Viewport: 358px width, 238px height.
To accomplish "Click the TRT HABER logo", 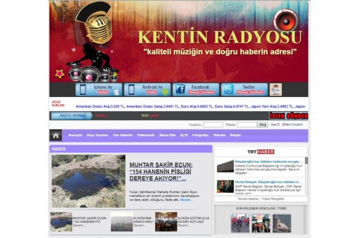I will 261,152.
